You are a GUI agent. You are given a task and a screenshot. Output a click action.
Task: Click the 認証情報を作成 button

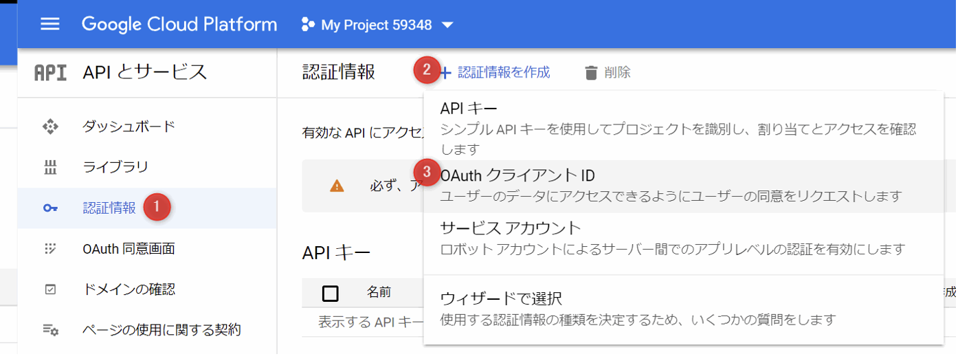495,72
